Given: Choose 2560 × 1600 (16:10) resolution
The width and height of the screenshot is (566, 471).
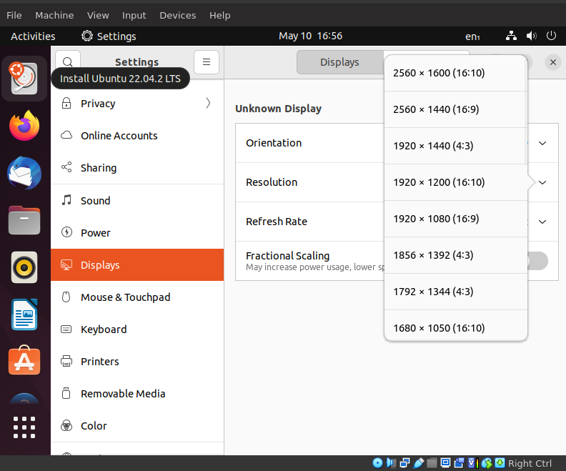Looking at the screenshot, I should 455,73.
